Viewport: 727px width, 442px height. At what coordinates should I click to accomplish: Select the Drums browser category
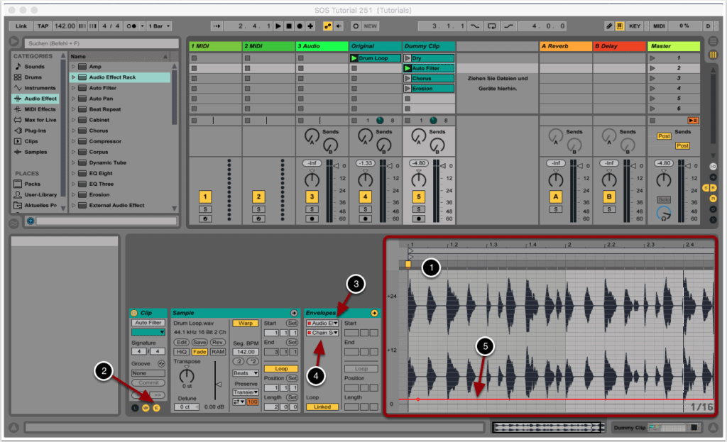34,77
